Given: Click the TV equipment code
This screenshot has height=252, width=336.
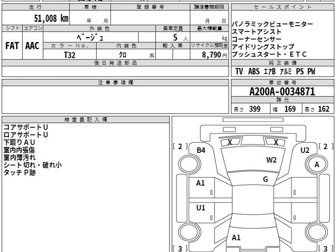Looking at the screenshot, I should [239, 72].
